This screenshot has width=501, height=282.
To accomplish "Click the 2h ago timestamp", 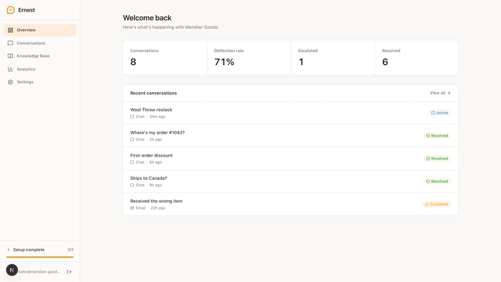I will (x=155, y=139).
